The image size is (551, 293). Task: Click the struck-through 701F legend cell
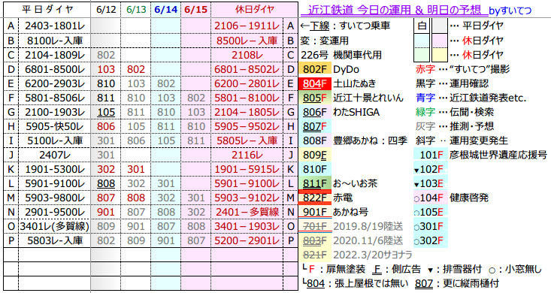pos(315,227)
